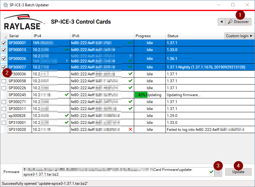Click the green check in SP310001 IPv4 cell
The image size is (255, 187).
coord(66,122)
